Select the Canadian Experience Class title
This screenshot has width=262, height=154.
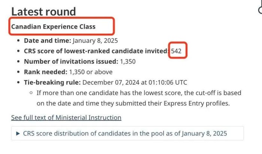(53, 26)
